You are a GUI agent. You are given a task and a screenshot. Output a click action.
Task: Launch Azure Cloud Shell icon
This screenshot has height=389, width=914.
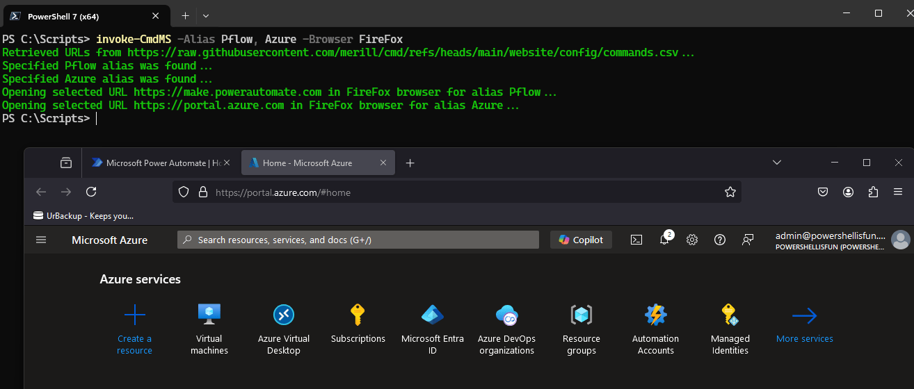(x=636, y=240)
